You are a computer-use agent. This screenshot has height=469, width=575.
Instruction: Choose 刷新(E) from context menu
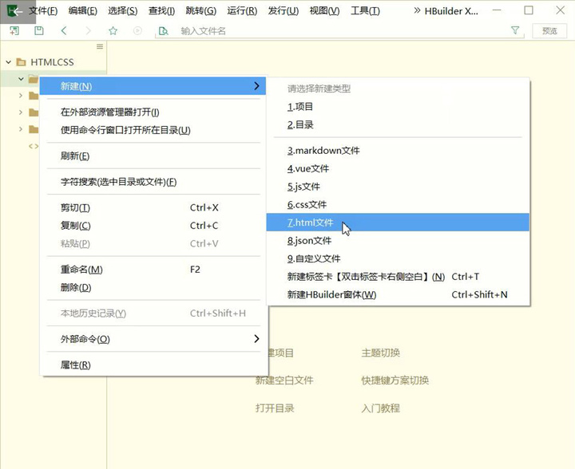pyautogui.click(x=153, y=156)
